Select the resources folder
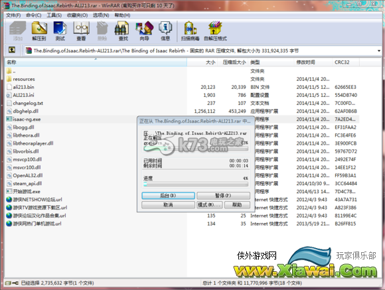 pos(21,79)
